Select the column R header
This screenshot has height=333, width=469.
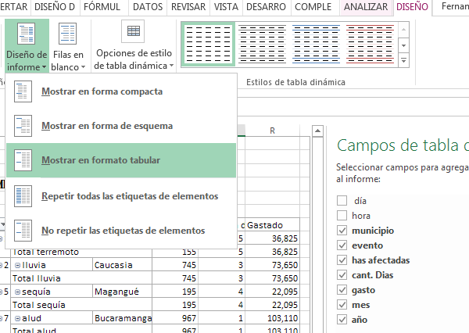pyautogui.click(x=270, y=131)
